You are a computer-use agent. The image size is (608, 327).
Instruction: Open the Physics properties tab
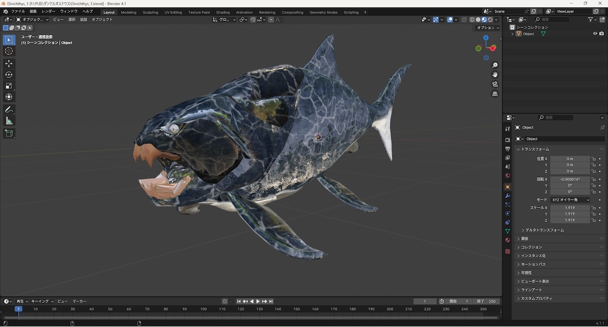[508, 214]
